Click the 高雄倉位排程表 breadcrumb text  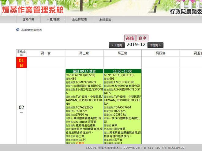tap(32, 30)
